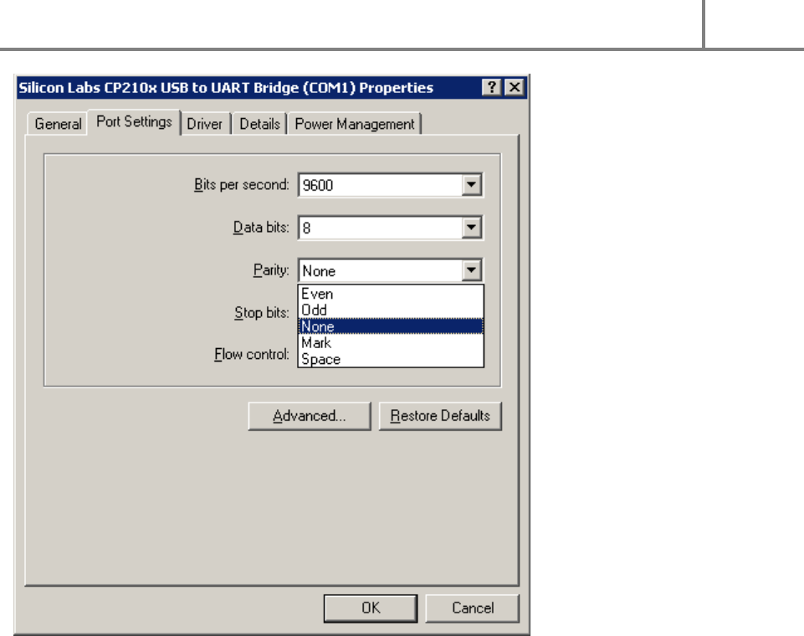Pick the highlighted None parity option
Viewport: 804px width, 636px height.
tap(391, 326)
